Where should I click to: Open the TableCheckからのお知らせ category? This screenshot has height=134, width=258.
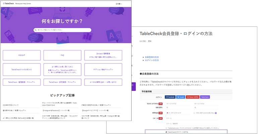(21, 70)
